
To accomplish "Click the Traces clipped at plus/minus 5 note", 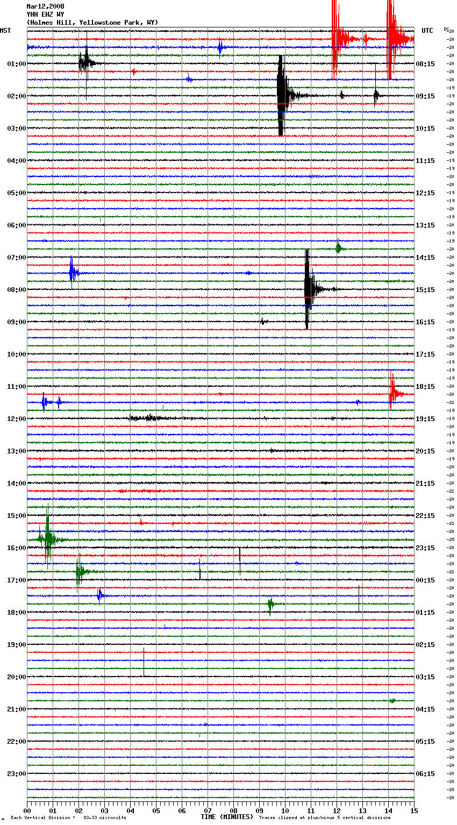I will [325, 817].
